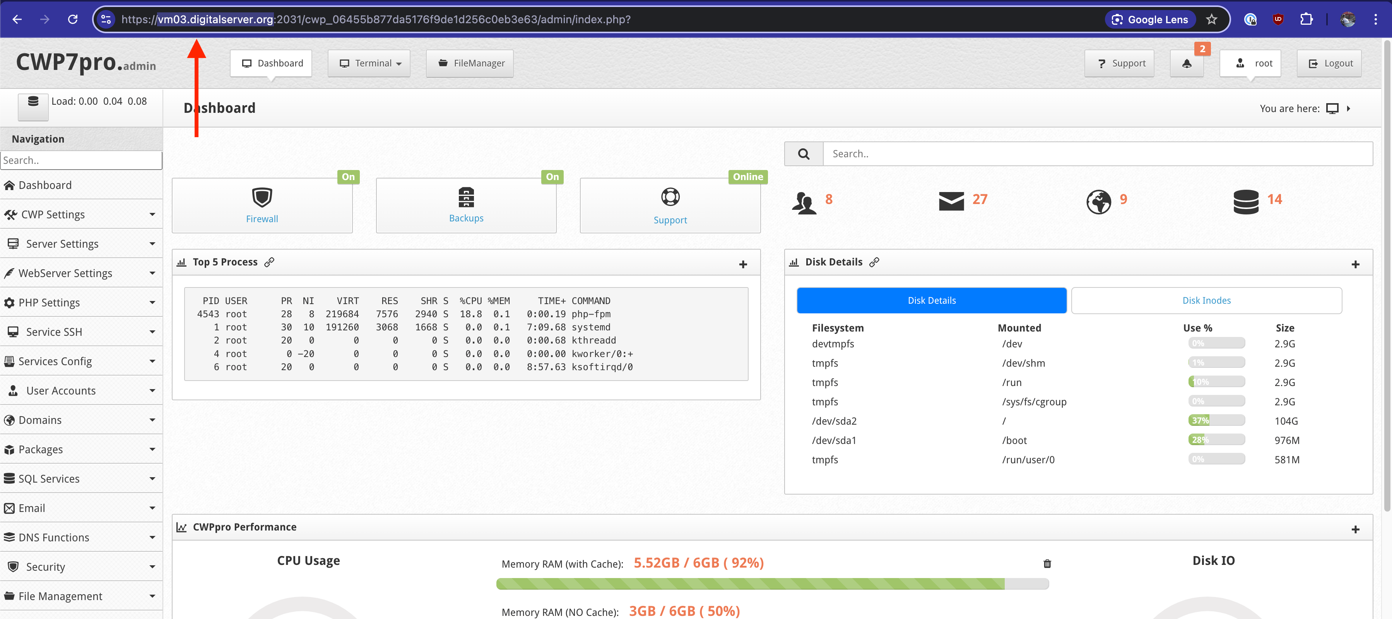Expand PHP Settings in the sidebar
The height and width of the screenshot is (619, 1392).
[81, 302]
